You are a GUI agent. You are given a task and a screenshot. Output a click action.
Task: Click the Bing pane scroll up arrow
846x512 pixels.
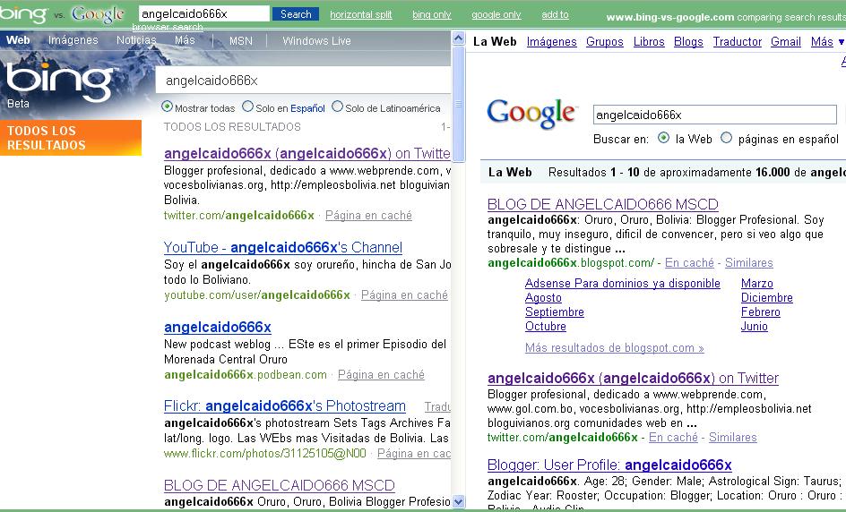click(x=459, y=38)
